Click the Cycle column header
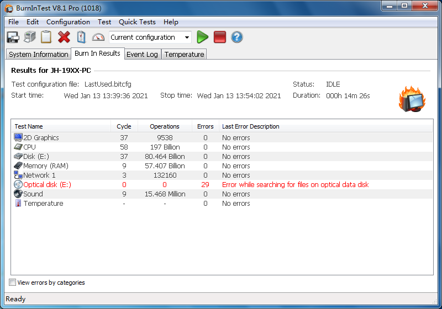 (124, 126)
